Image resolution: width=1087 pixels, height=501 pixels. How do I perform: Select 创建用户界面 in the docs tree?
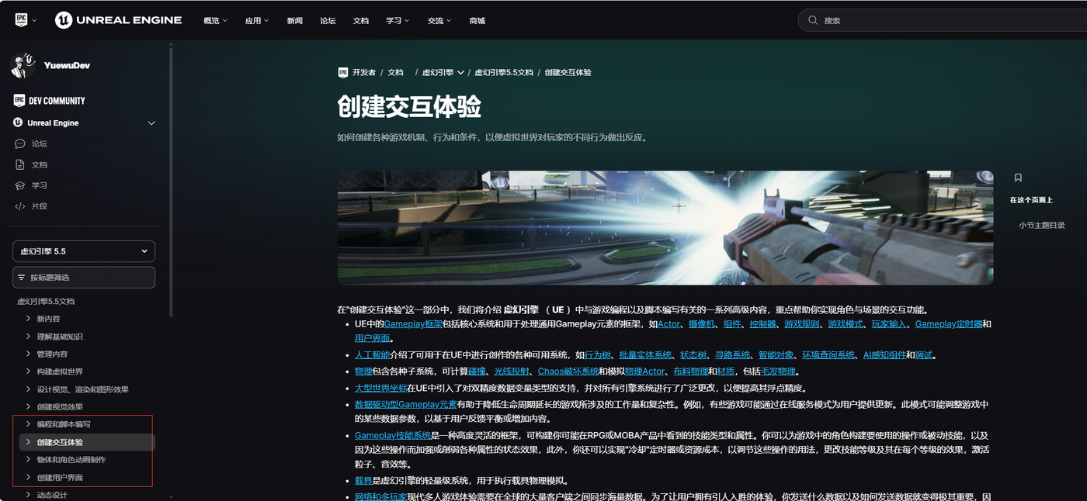[60, 478]
